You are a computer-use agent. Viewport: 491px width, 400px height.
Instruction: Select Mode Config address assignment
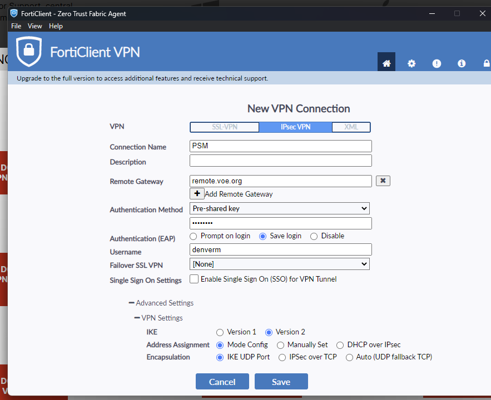click(x=220, y=345)
